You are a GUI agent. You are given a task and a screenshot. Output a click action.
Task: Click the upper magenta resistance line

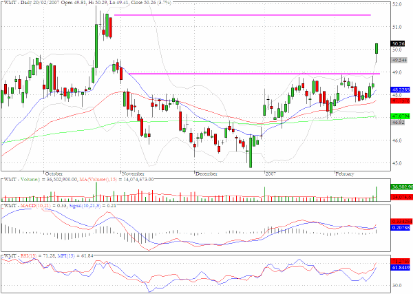pos(242,15)
